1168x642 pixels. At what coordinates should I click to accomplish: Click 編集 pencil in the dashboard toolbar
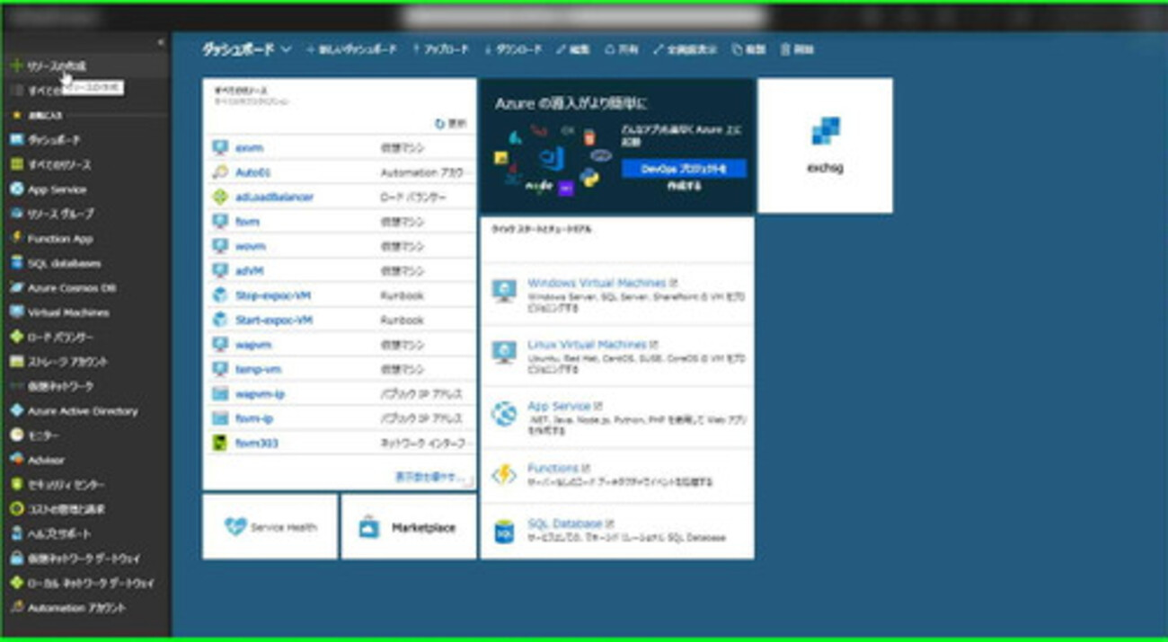pyautogui.click(x=573, y=50)
